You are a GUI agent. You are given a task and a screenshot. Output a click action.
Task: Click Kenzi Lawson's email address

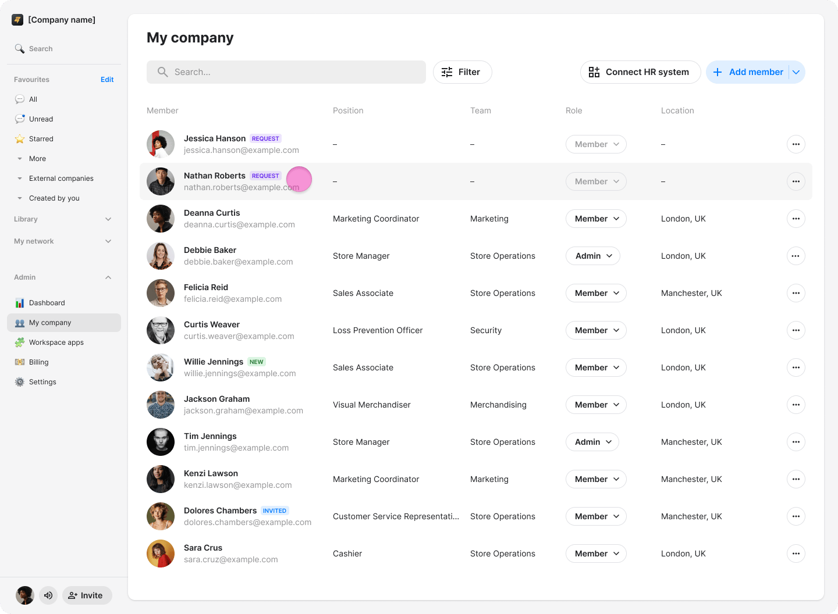(x=238, y=485)
